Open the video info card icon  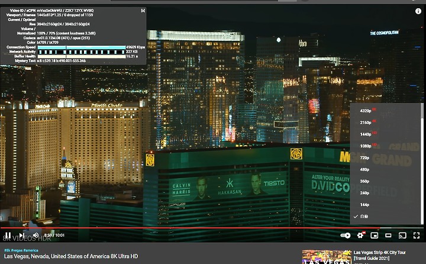418,11
